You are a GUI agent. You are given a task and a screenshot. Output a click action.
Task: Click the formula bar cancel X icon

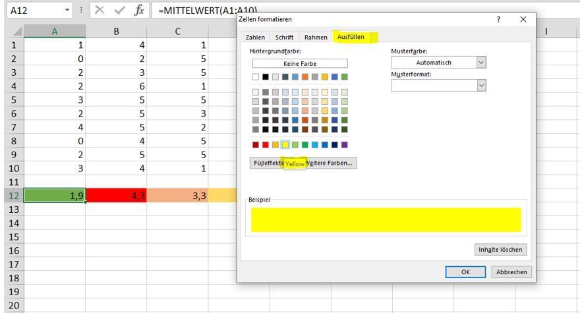100,11
